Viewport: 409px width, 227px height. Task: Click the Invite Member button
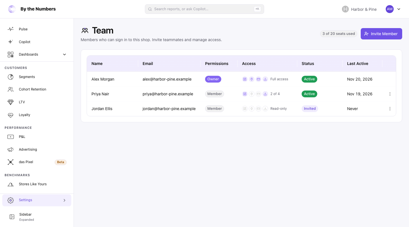pyautogui.click(x=381, y=34)
